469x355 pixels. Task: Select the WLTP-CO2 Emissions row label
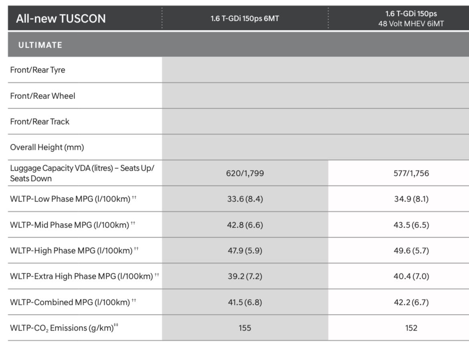click(x=64, y=328)
